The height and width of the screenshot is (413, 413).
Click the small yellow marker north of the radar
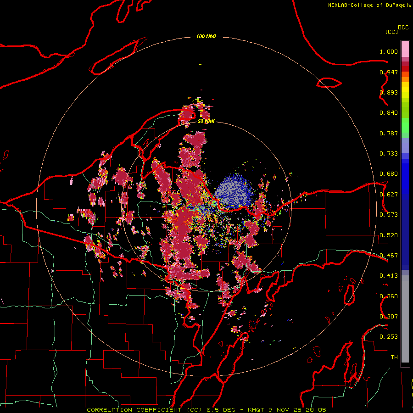(x=200, y=65)
